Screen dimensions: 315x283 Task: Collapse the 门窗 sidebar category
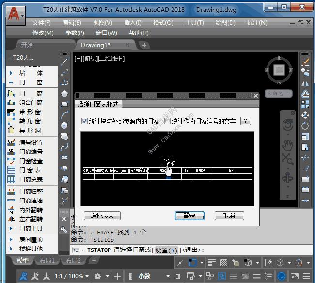pyautogui.click(x=11, y=83)
